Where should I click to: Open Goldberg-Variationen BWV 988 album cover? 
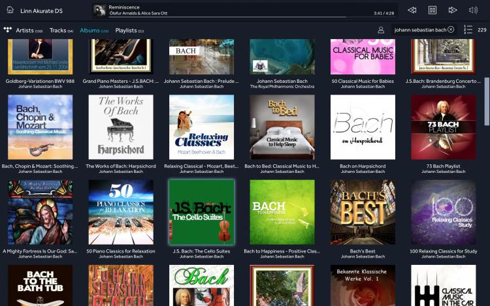tap(41, 57)
